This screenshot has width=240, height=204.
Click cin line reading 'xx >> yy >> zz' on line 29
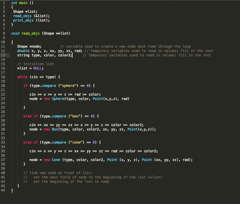(x=87, y=125)
